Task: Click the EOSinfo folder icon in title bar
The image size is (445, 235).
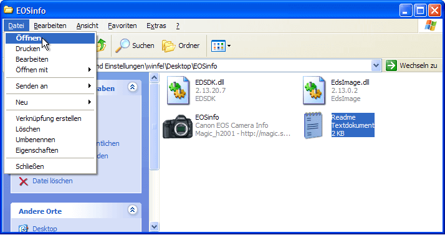Action: (8, 10)
